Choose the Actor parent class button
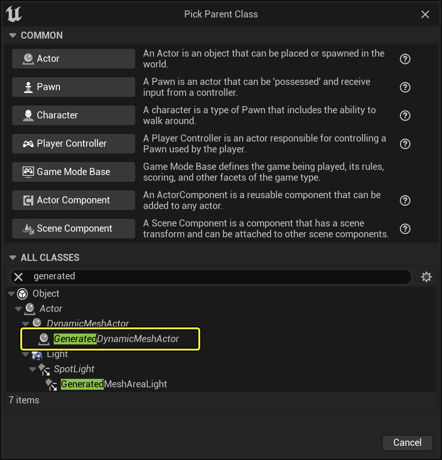The image size is (442, 460). 74,59
